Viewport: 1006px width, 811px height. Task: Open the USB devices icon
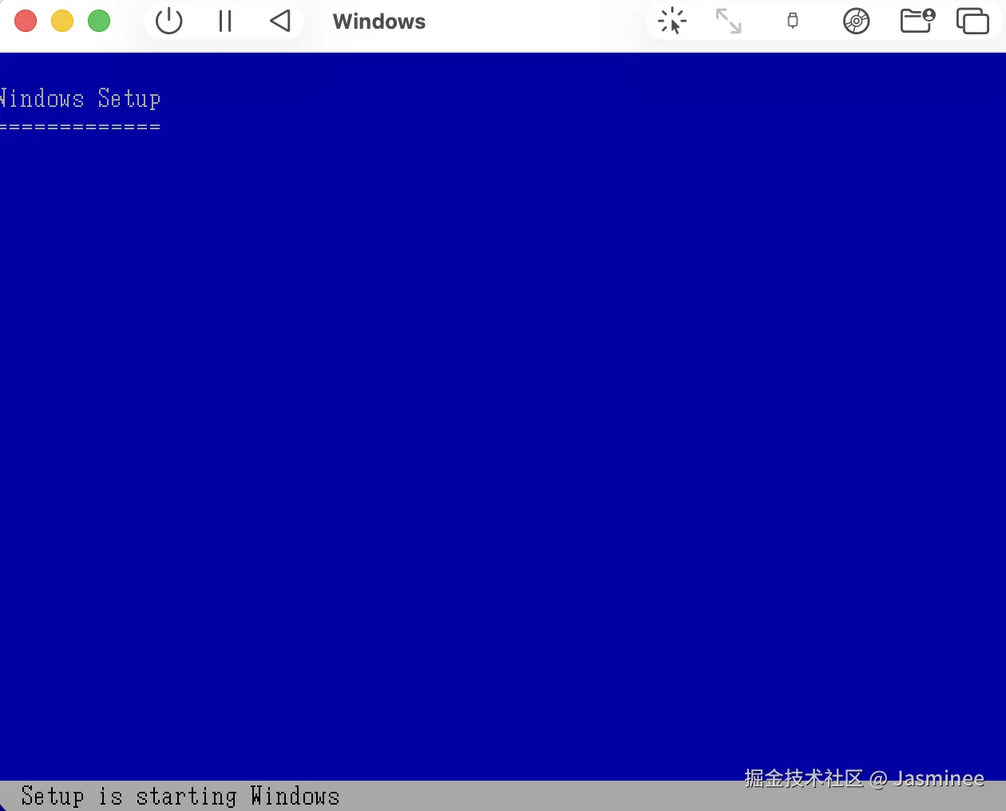pos(793,21)
